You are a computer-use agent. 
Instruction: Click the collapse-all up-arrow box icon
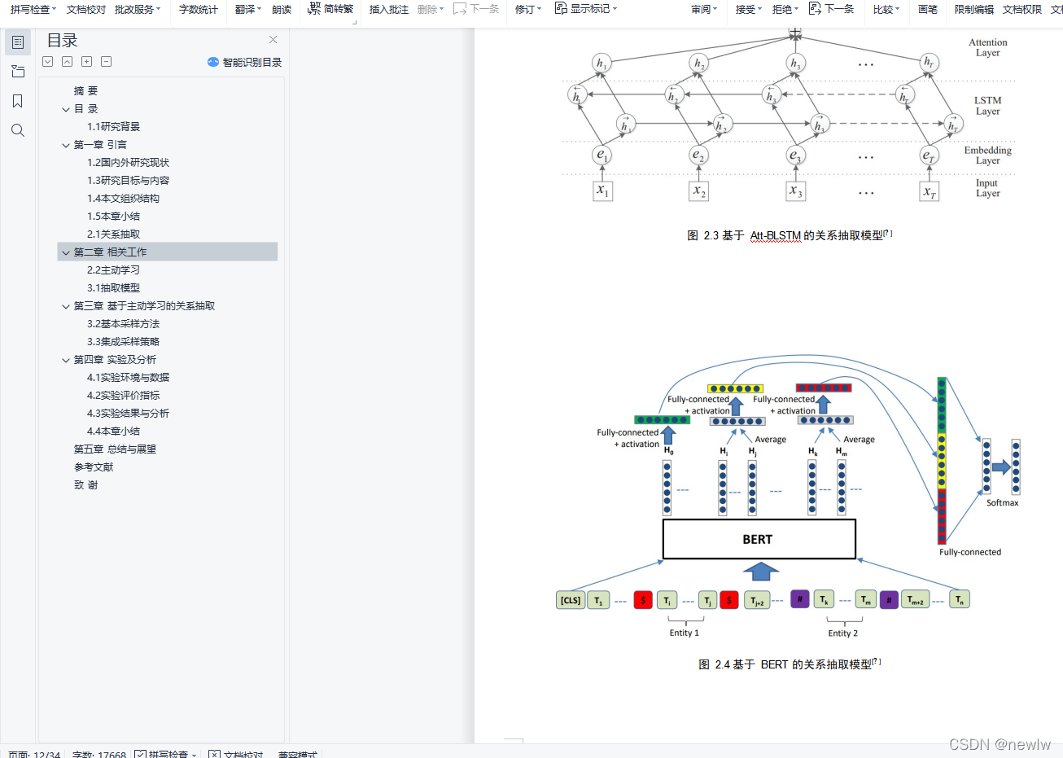[68, 62]
